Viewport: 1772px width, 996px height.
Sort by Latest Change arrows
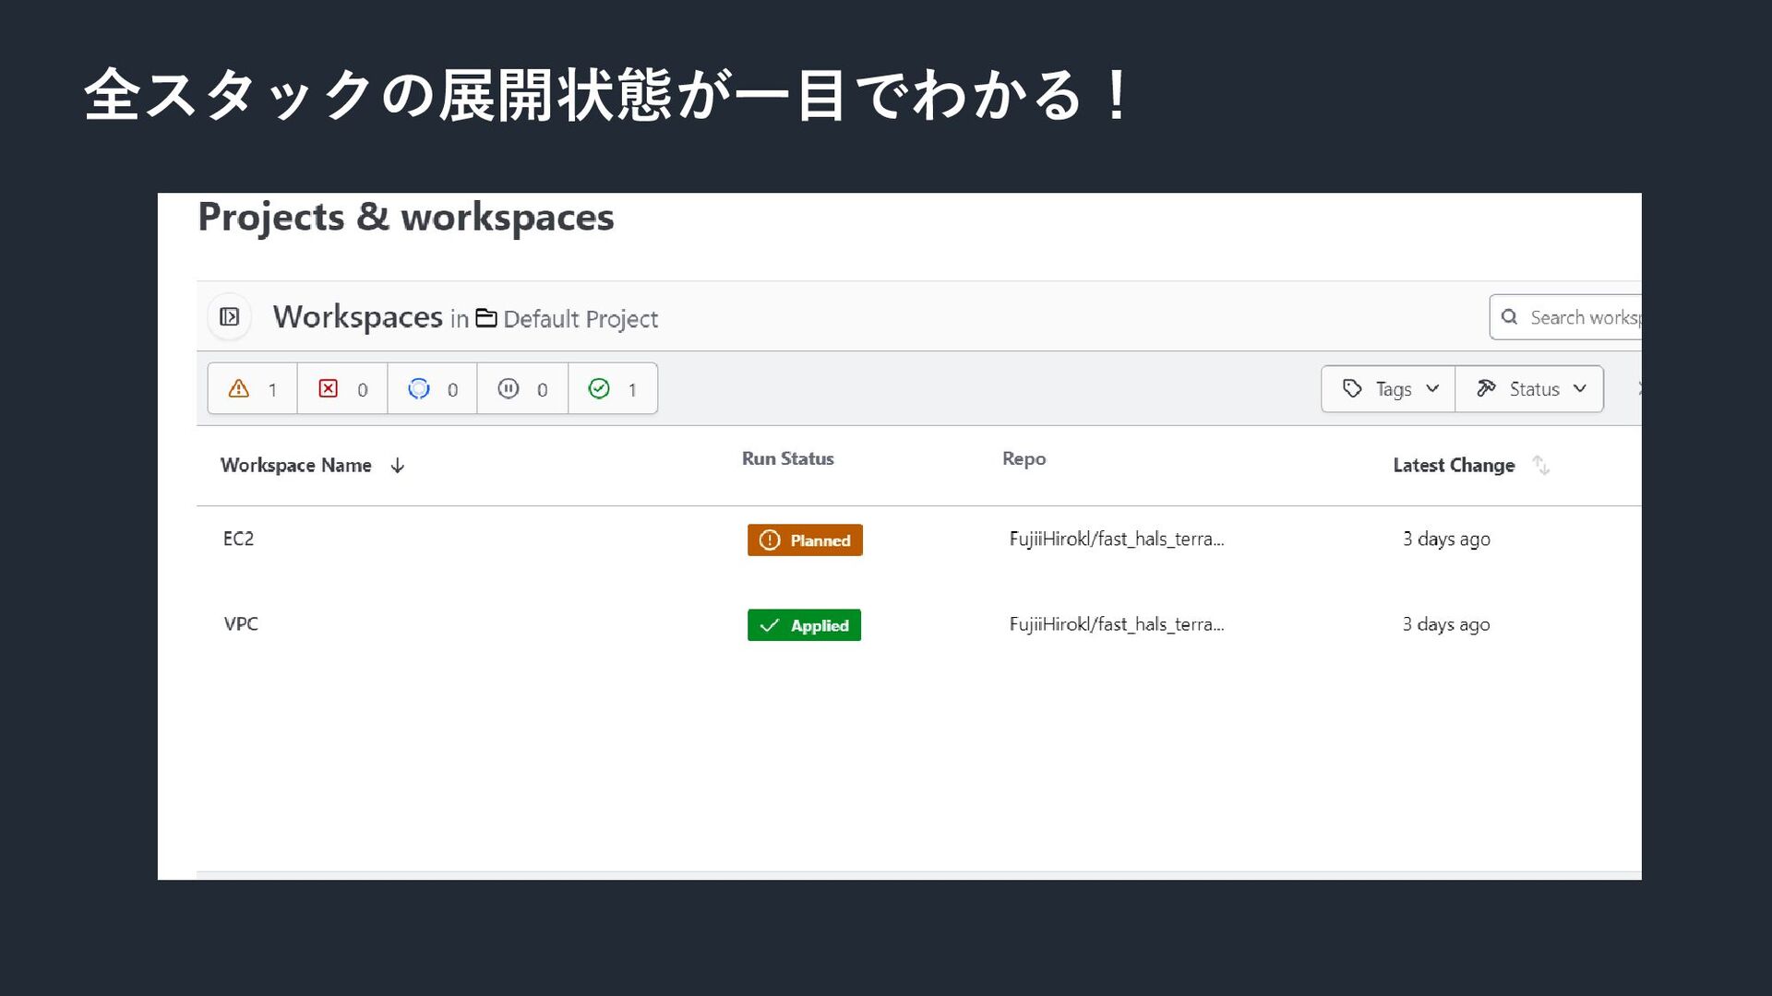pyautogui.click(x=1540, y=466)
